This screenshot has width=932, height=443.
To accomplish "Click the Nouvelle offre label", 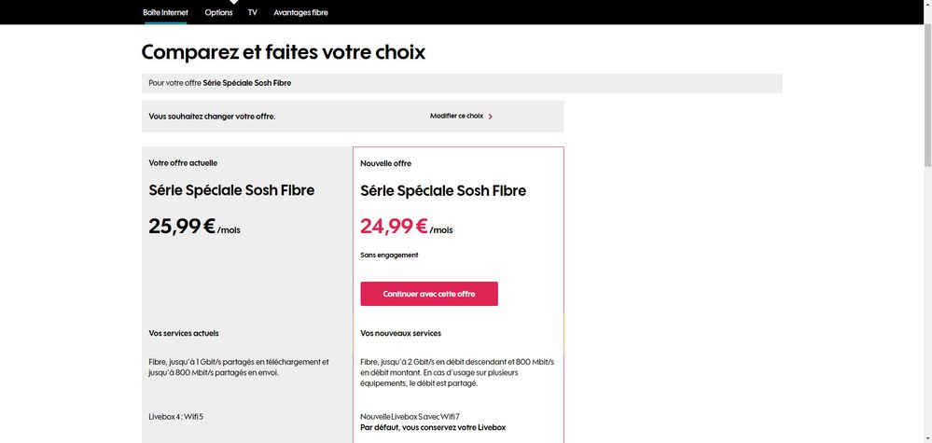I will coord(385,163).
